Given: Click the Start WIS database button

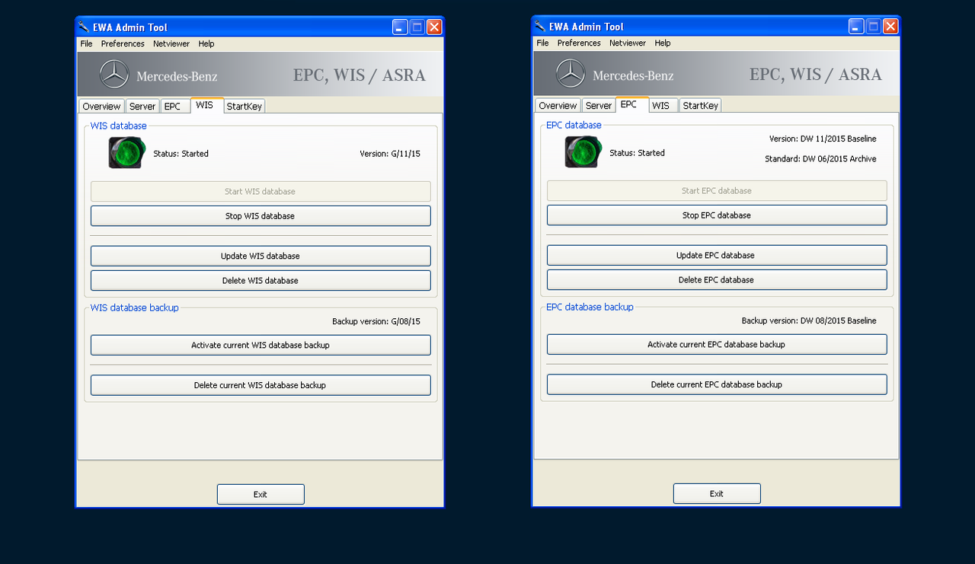Looking at the screenshot, I should (x=261, y=192).
